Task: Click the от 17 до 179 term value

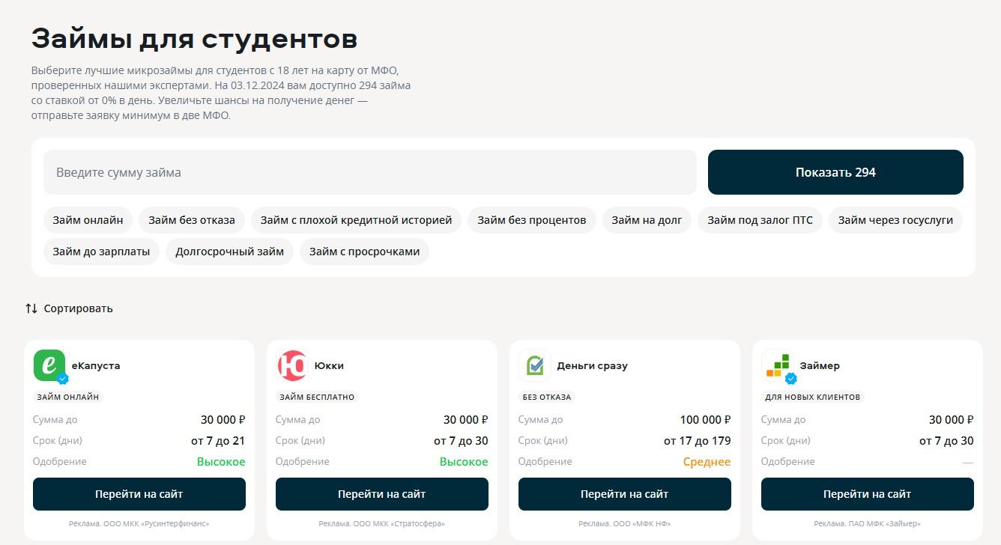Action: (x=697, y=441)
